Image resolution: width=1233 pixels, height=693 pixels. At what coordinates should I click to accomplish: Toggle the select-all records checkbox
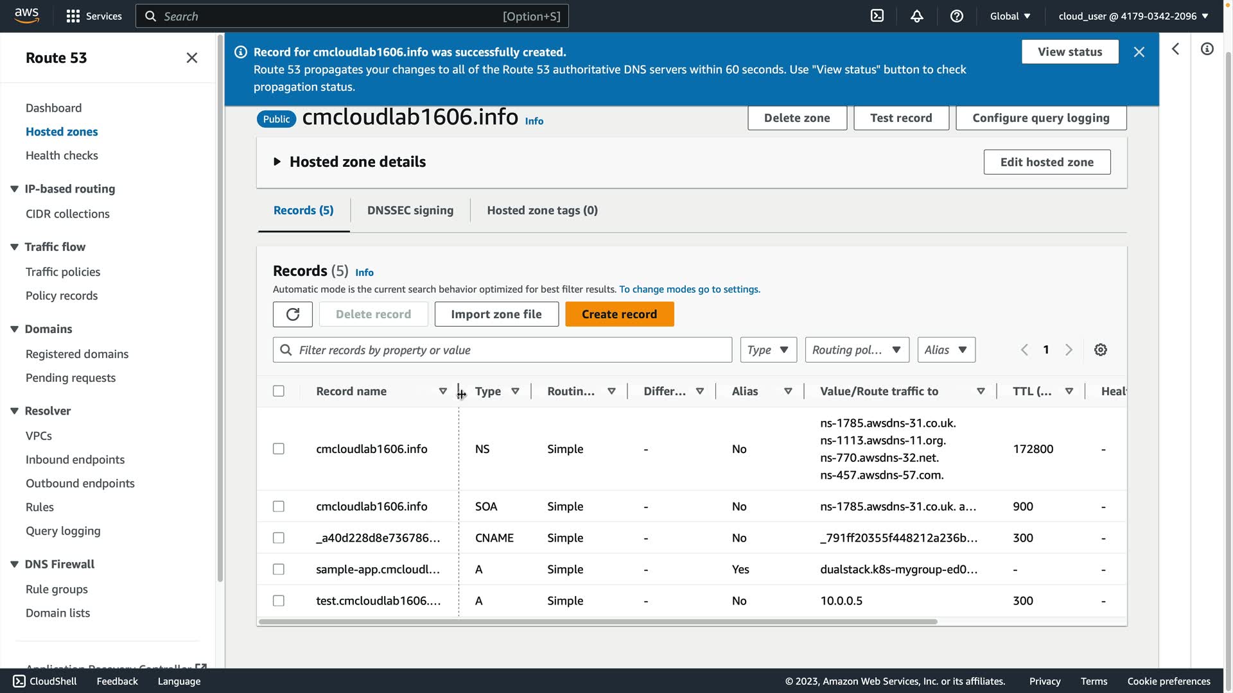[x=279, y=391]
